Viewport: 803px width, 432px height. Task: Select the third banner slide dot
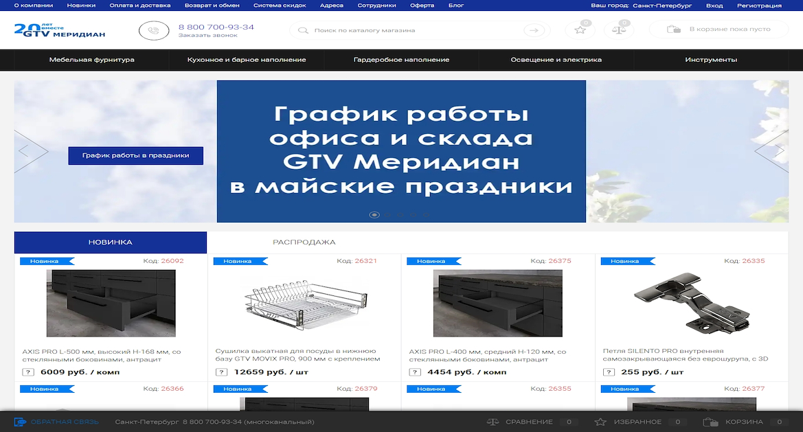pyautogui.click(x=400, y=215)
